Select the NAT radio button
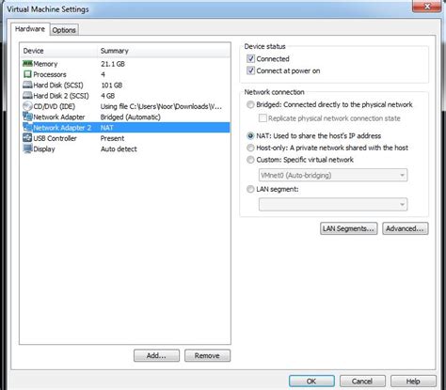Screen dimensions: 446x390 coord(250,135)
